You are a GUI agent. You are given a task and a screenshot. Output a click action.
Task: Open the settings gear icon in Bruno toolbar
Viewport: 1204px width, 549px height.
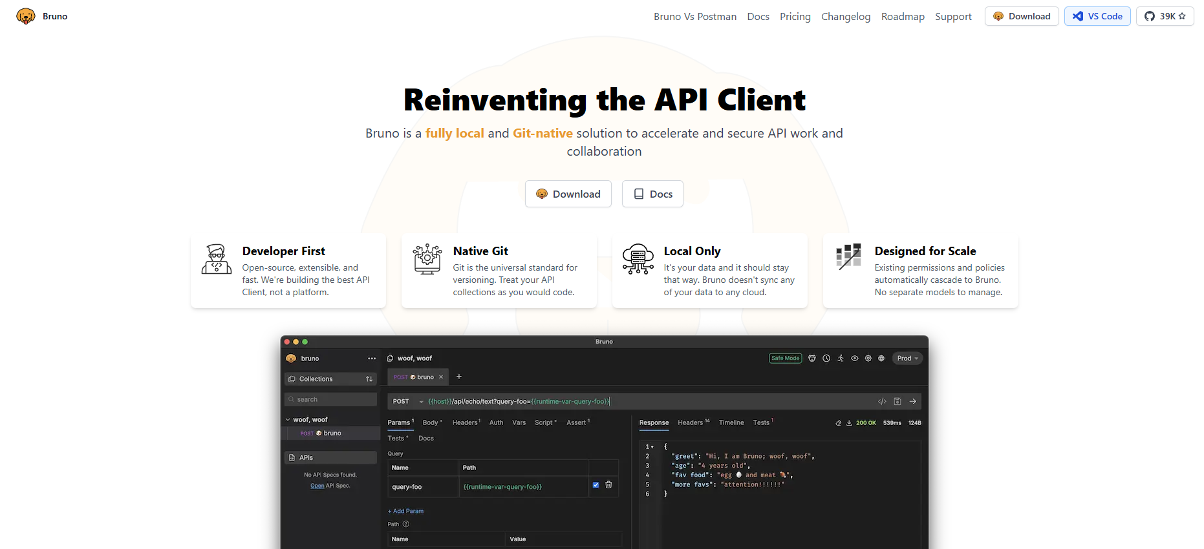tap(868, 358)
